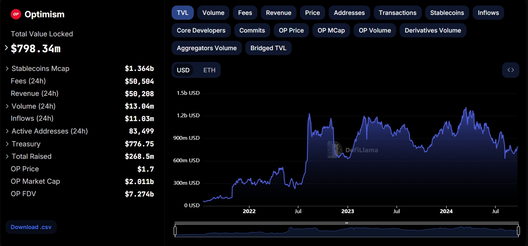Grab the left handle of range selector
The image size is (528, 246).
(x=175, y=231)
